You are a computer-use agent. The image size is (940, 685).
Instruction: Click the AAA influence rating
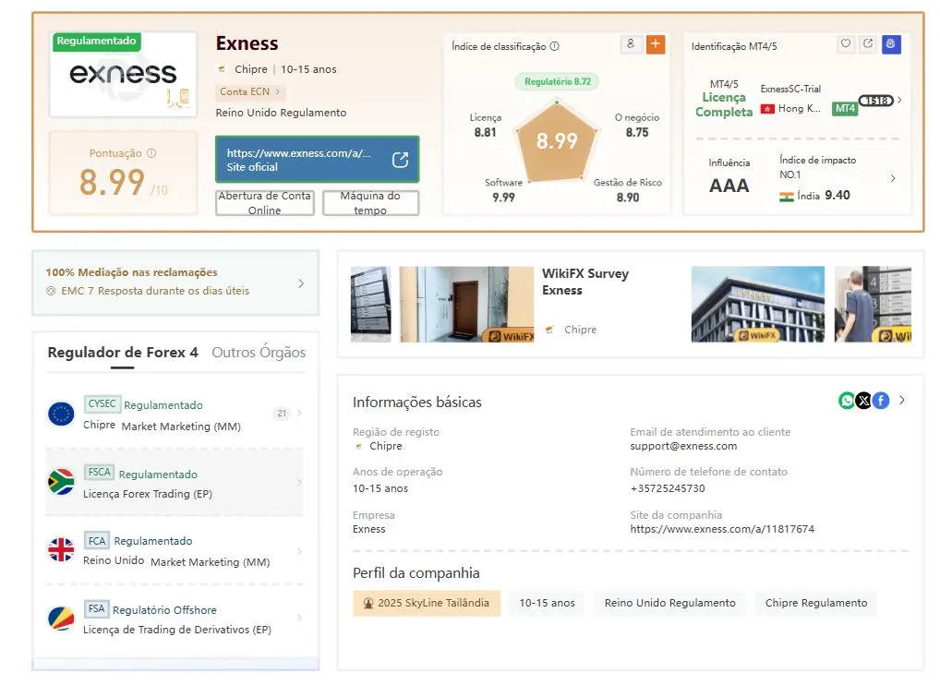point(729,186)
